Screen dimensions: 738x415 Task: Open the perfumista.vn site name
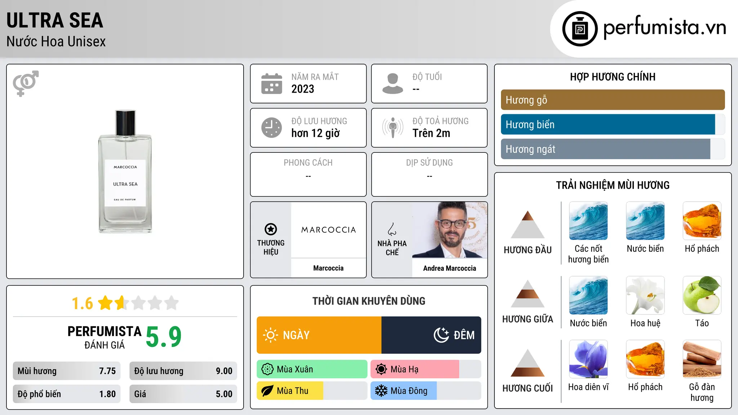point(665,27)
